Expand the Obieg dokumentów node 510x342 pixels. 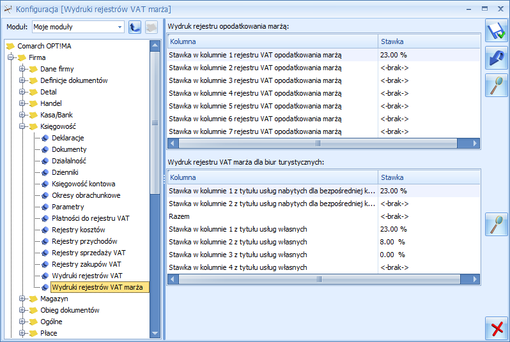pyautogui.click(x=22, y=310)
